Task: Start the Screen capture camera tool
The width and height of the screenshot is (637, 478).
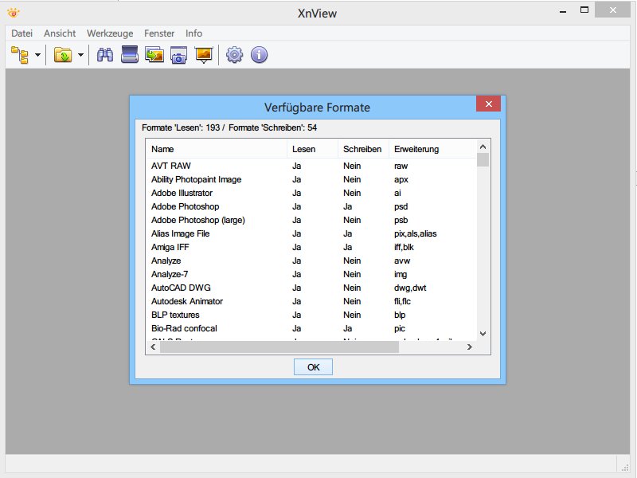Action: coord(178,55)
